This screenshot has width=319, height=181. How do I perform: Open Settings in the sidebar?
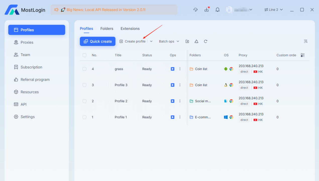click(x=37, y=117)
